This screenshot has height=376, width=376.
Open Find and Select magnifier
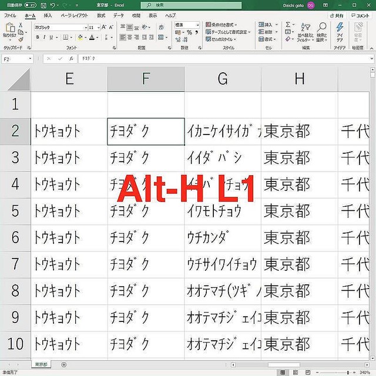point(321,32)
